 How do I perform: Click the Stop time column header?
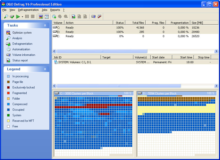(202, 57)
